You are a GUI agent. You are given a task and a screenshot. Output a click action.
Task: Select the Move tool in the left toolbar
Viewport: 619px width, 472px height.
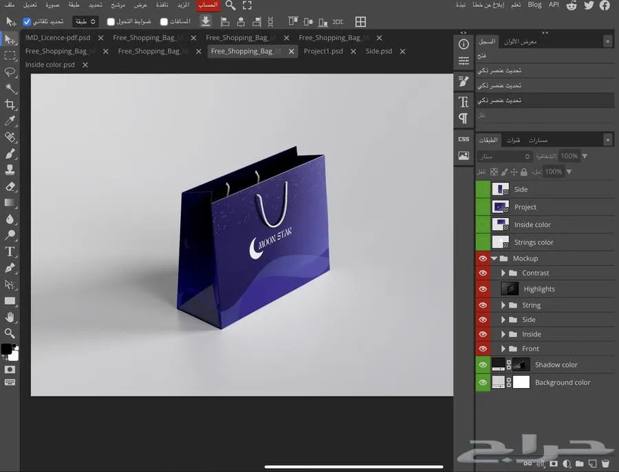point(10,39)
